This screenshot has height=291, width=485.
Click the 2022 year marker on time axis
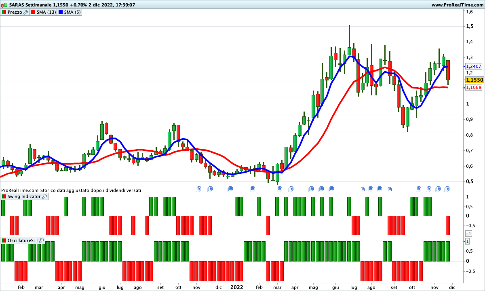coord(236,287)
